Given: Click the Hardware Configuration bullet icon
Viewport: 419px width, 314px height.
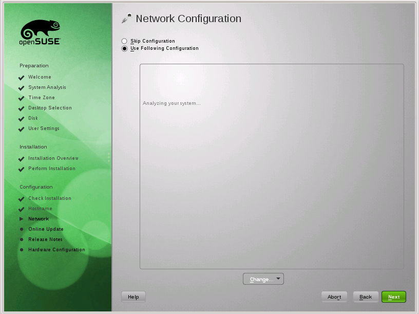Looking at the screenshot, I should pos(22,250).
